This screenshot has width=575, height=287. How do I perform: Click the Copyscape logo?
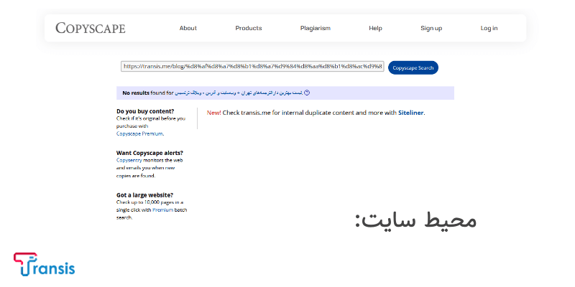pos(91,28)
